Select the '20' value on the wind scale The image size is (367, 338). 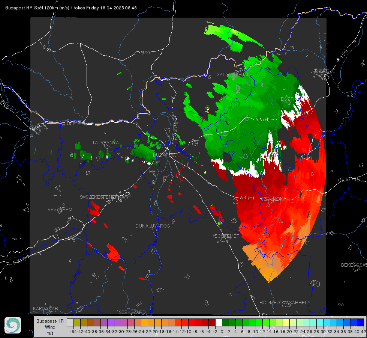tap(289, 332)
